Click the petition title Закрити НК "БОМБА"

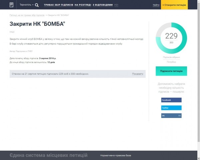[37, 24]
